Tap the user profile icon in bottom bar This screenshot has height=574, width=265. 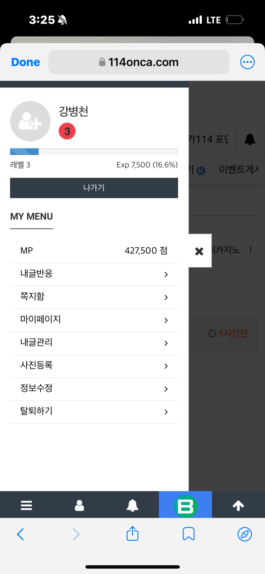(79, 505)
